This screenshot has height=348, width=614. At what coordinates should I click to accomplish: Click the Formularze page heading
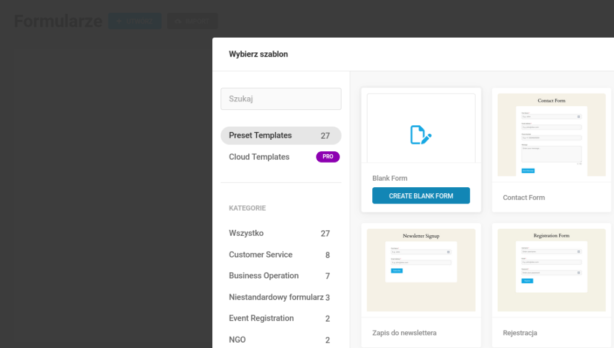click(x=58, y=21)
